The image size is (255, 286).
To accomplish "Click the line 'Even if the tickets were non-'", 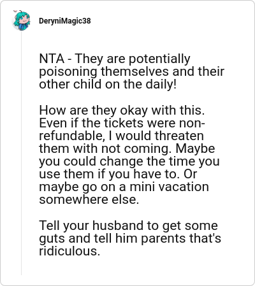I will tap(122, 123).
